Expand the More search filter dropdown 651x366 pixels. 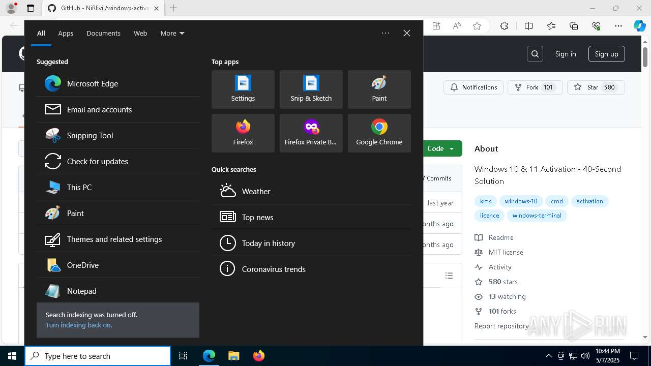point(172,33)
